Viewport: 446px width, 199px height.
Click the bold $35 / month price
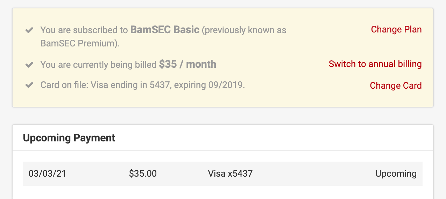(x=187, y=64)
